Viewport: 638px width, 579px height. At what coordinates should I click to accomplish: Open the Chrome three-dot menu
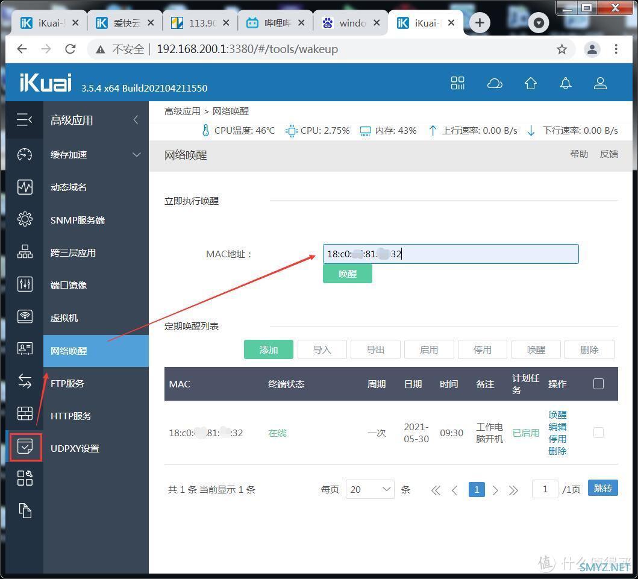click(x=616, y=49)
